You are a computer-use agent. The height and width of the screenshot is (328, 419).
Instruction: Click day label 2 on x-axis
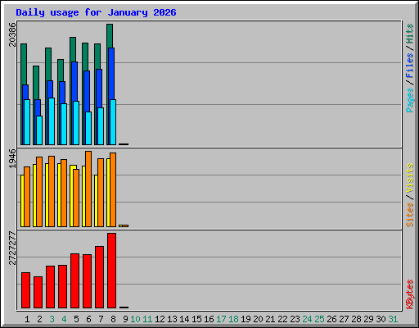tap(39, 319)
